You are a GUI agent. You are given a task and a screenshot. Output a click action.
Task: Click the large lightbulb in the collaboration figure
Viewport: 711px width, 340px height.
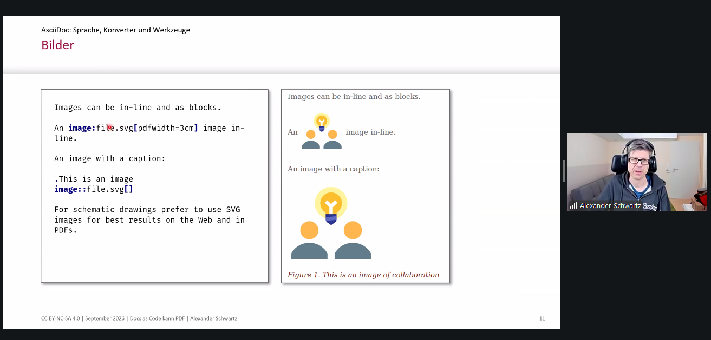(331, 205)
